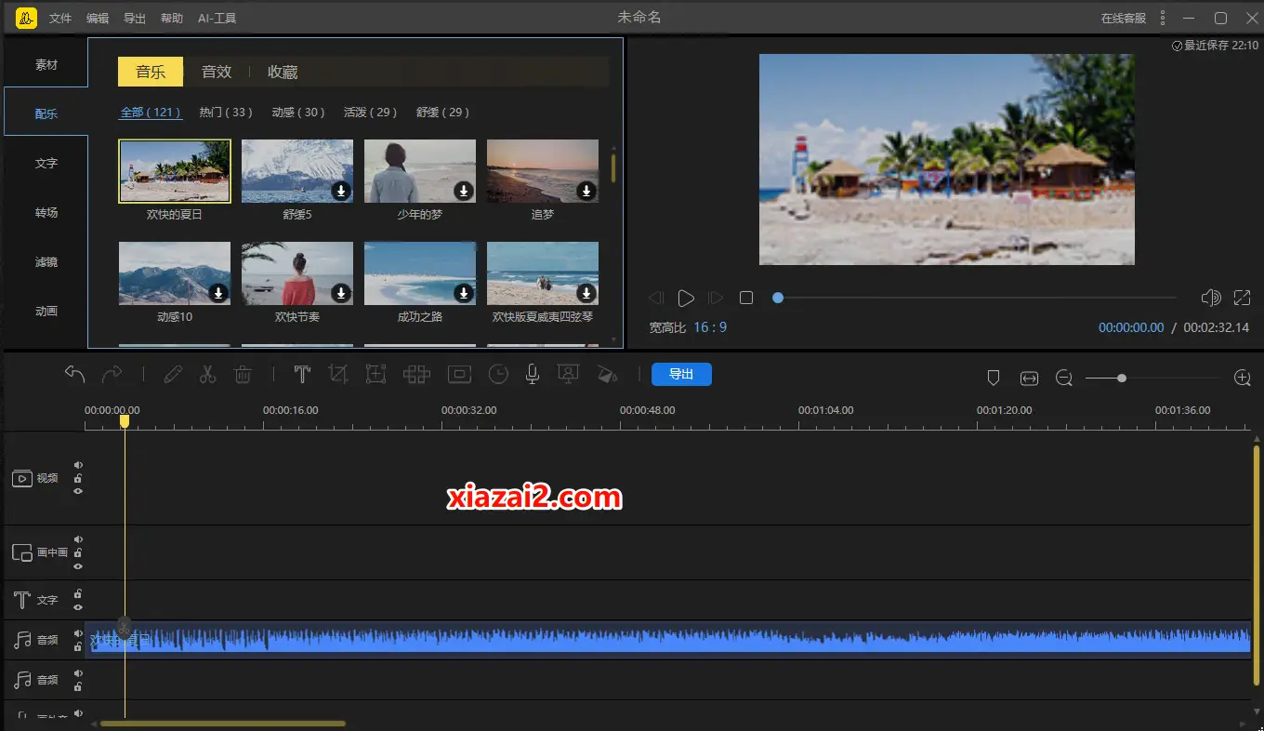
Task: Open the 导出 menu in menu bar
Action: pyautogui.click(x=135, y=19)
